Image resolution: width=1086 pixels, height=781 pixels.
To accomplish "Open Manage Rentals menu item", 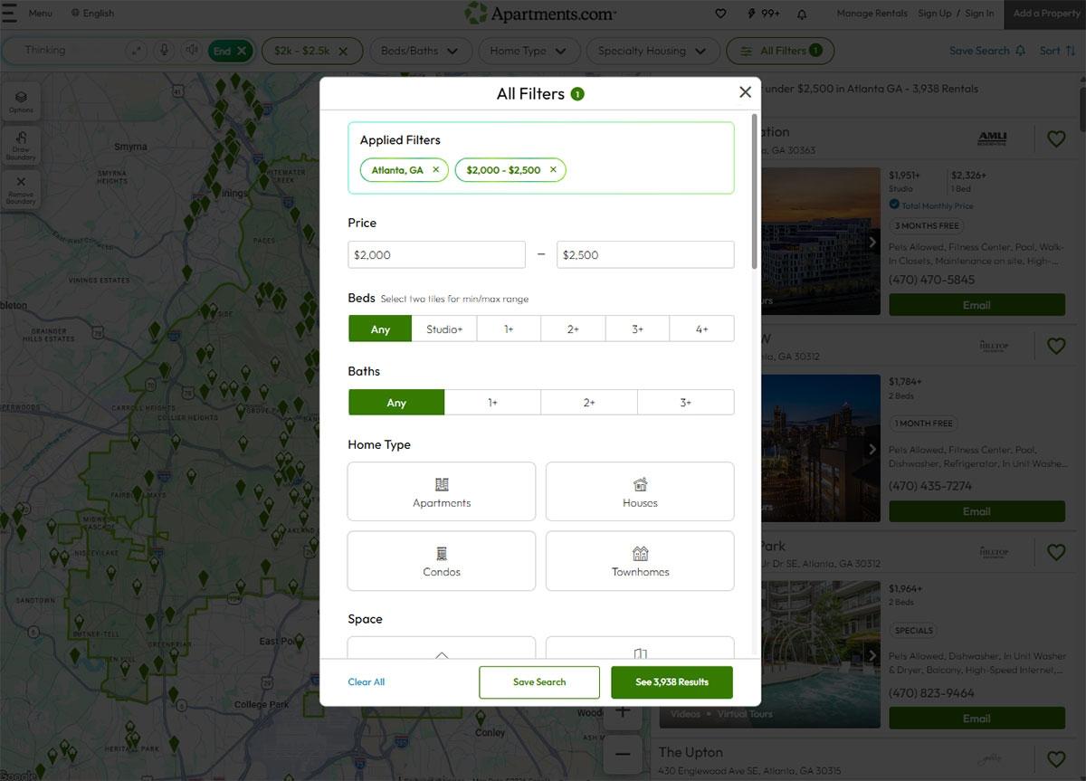I will (872, 14).
